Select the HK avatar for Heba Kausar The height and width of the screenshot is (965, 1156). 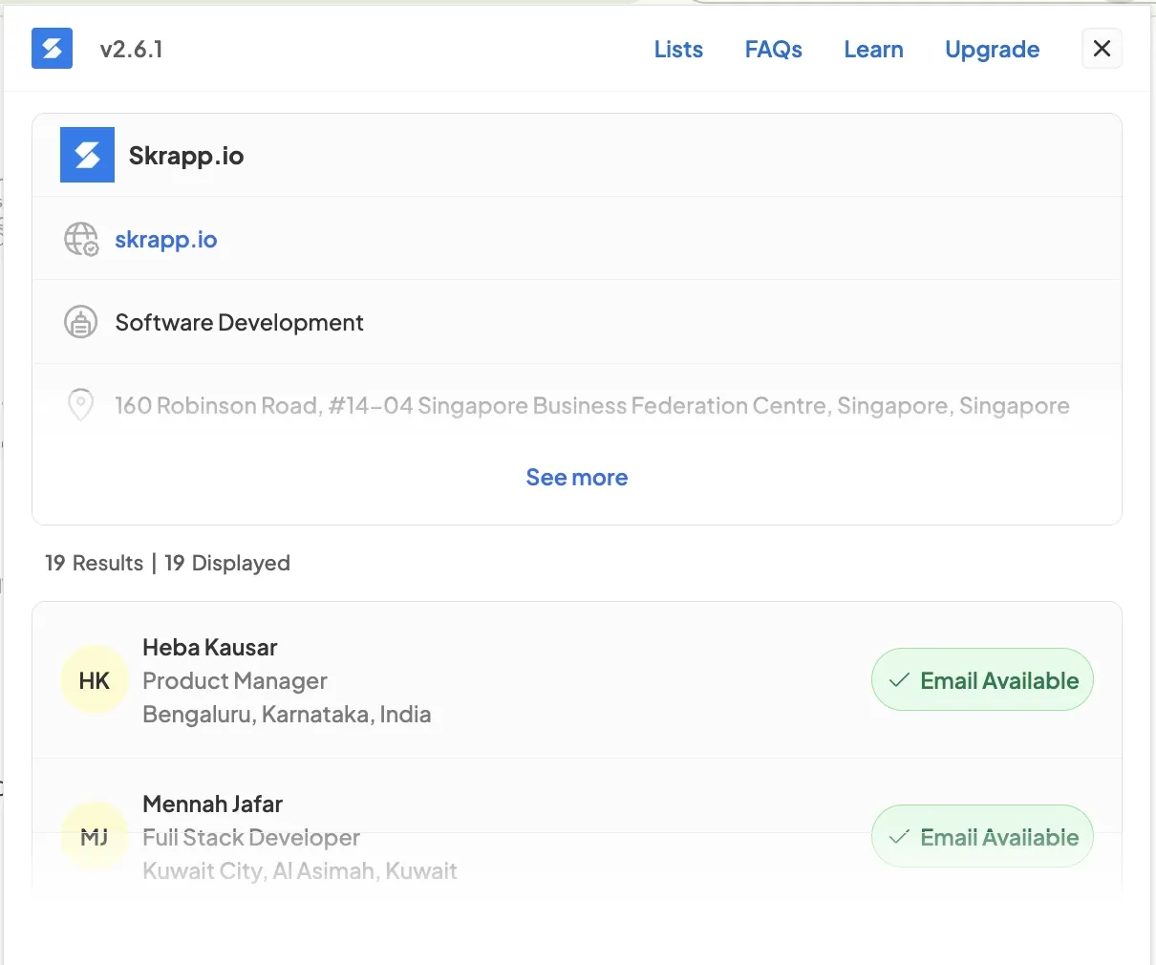click(95, 681)
